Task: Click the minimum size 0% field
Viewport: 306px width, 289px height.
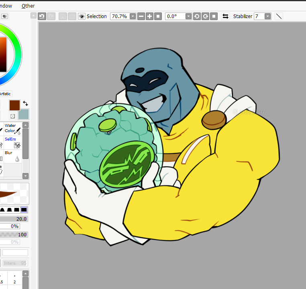Action: point(10,226)
